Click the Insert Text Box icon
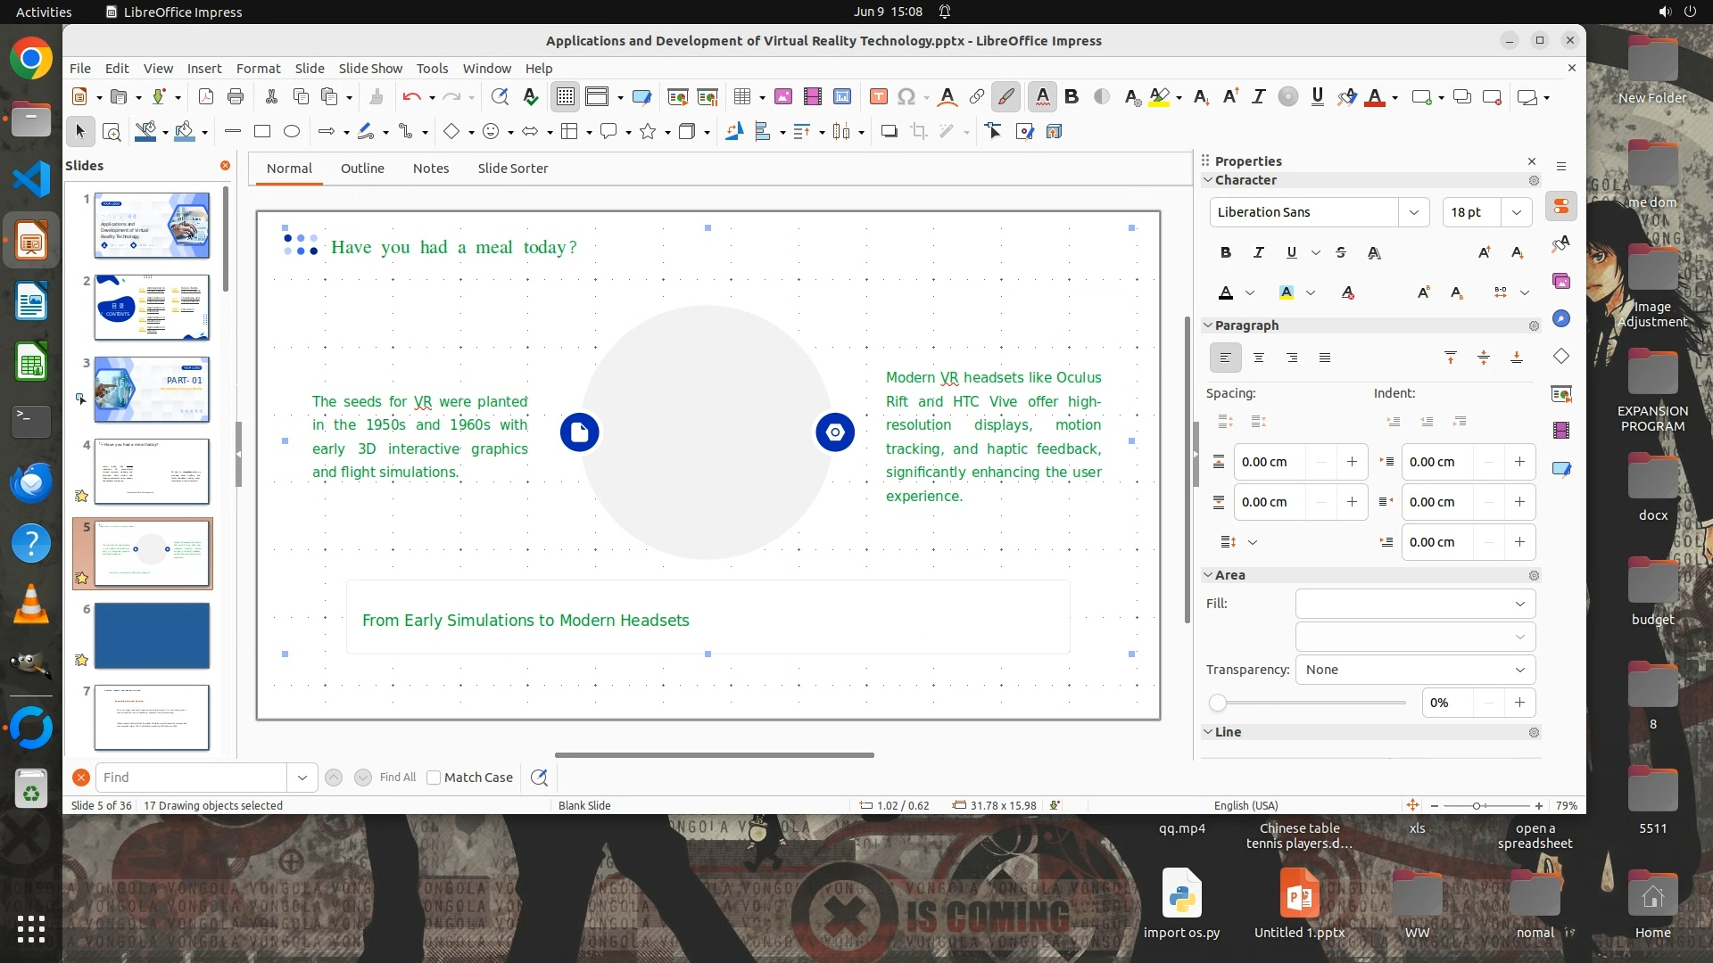This screenshot has height=963, width=1713. coord(878,97)
